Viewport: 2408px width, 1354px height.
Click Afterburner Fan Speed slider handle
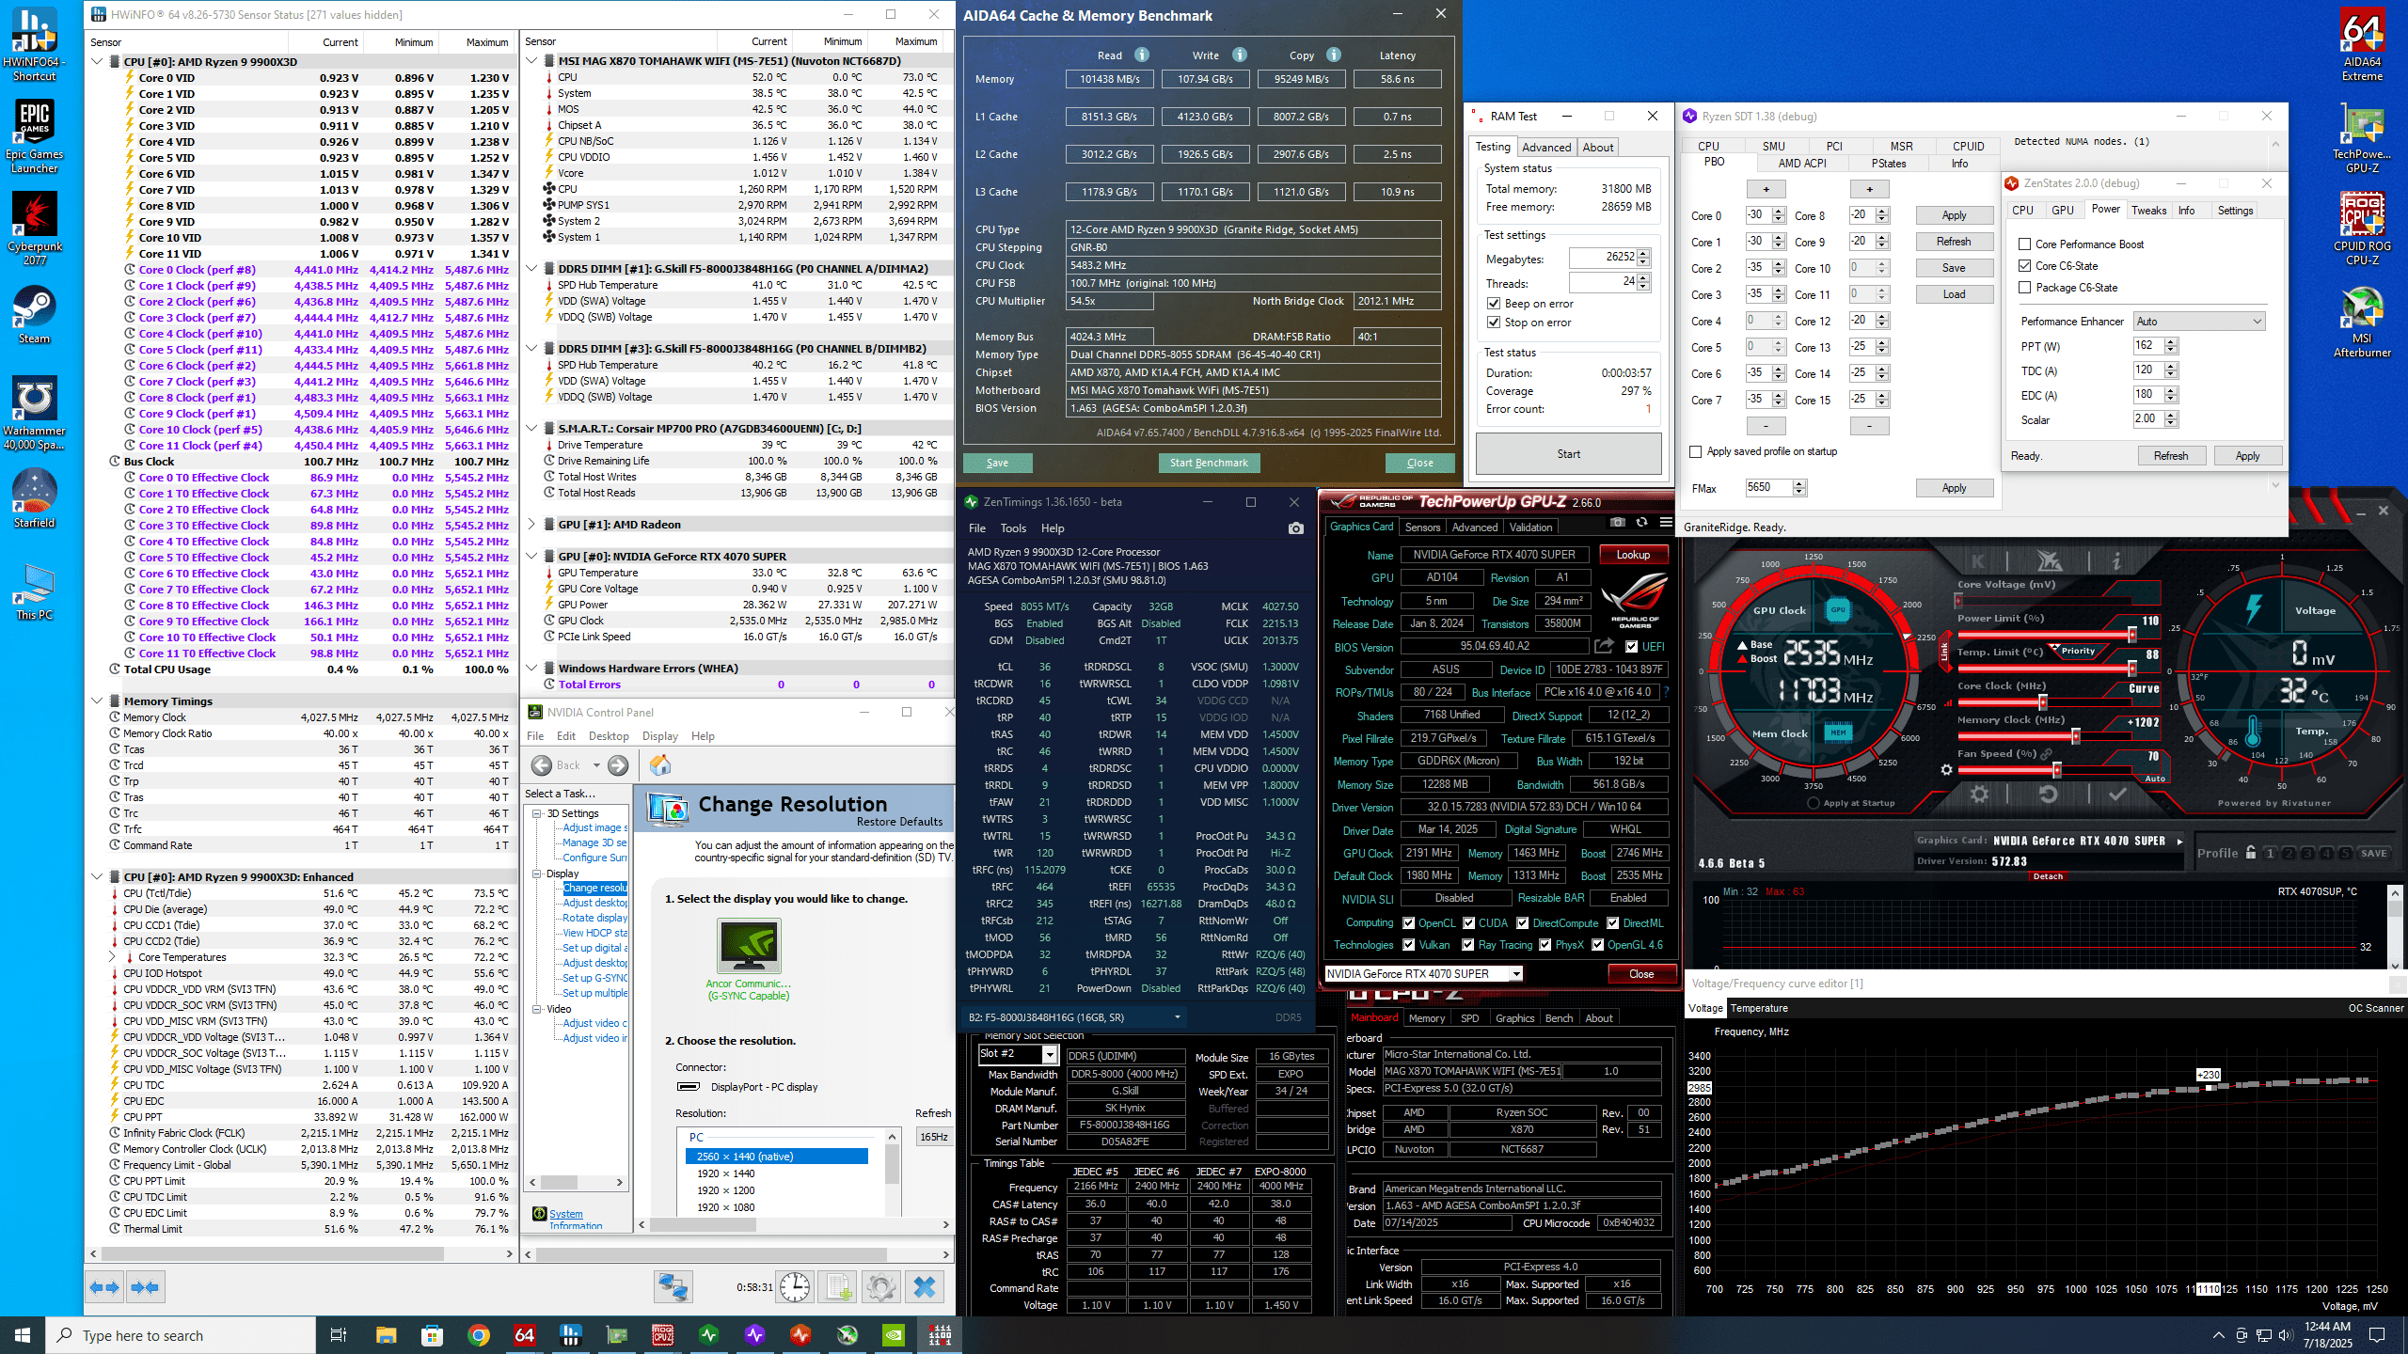[x=2057, y=770]
